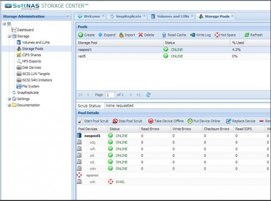
Task: Select device sdh row
Action: 174,149
